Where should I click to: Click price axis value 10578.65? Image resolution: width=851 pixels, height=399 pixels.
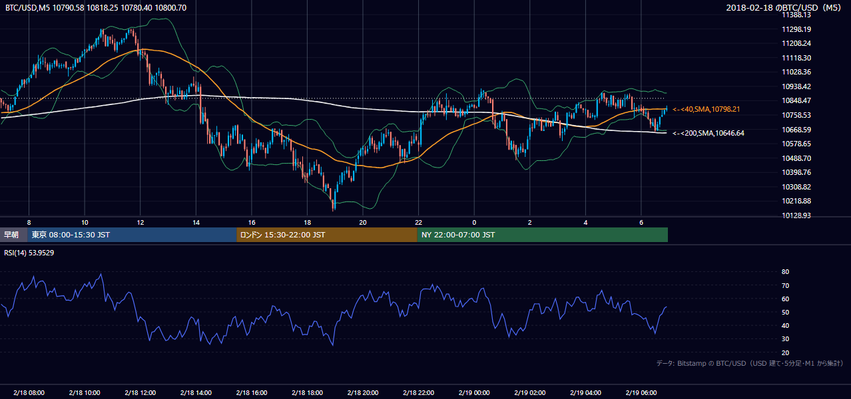point(796,144)
